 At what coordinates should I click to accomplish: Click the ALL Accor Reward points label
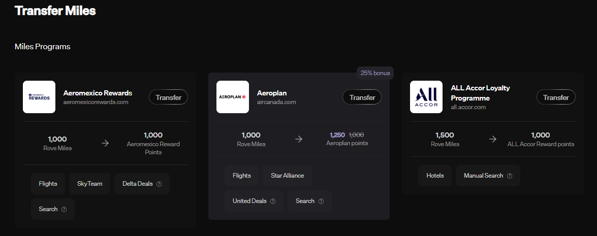[x=541, y=144]
